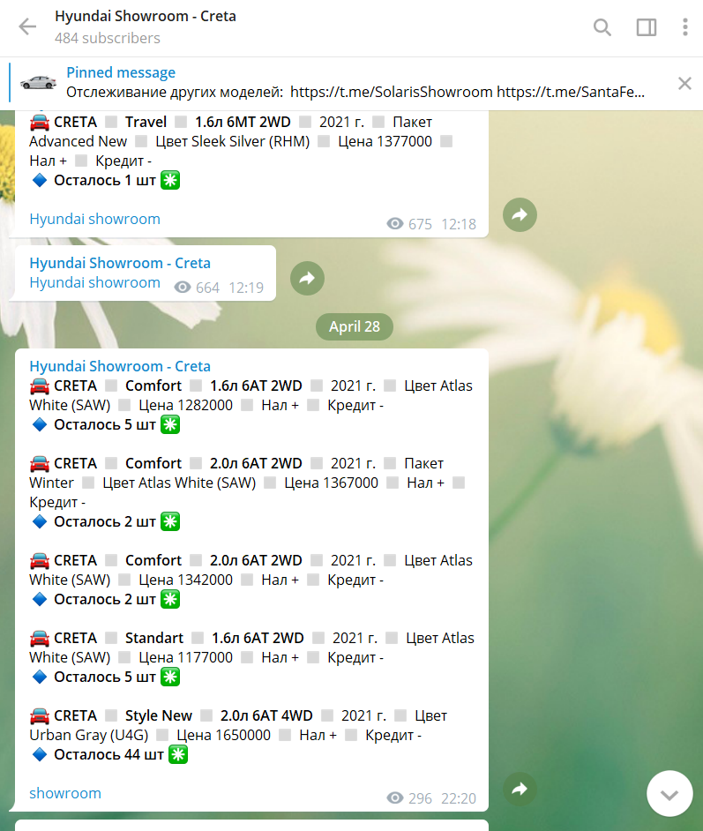
Task: Click the April 28 date badge
Action: click(x=355, y=326)
